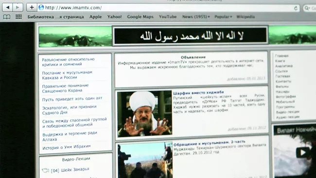Click the browser Forward arrow button
This screenshot has width=316, height=178.
(18, 8)
